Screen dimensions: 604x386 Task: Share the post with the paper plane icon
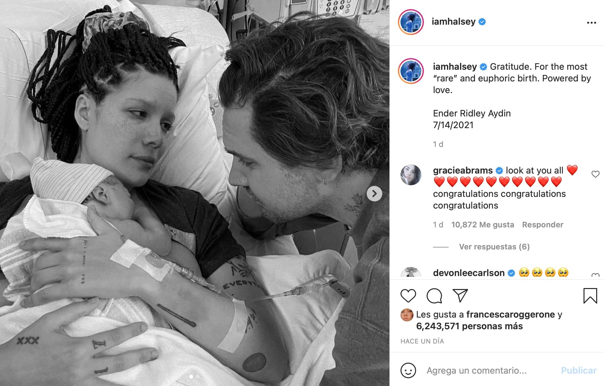[460, 296]
